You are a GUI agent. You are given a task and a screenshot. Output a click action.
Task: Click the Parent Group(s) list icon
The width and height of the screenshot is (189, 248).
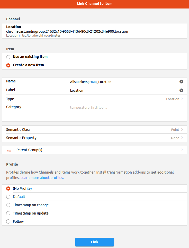(x=9, y=150)
